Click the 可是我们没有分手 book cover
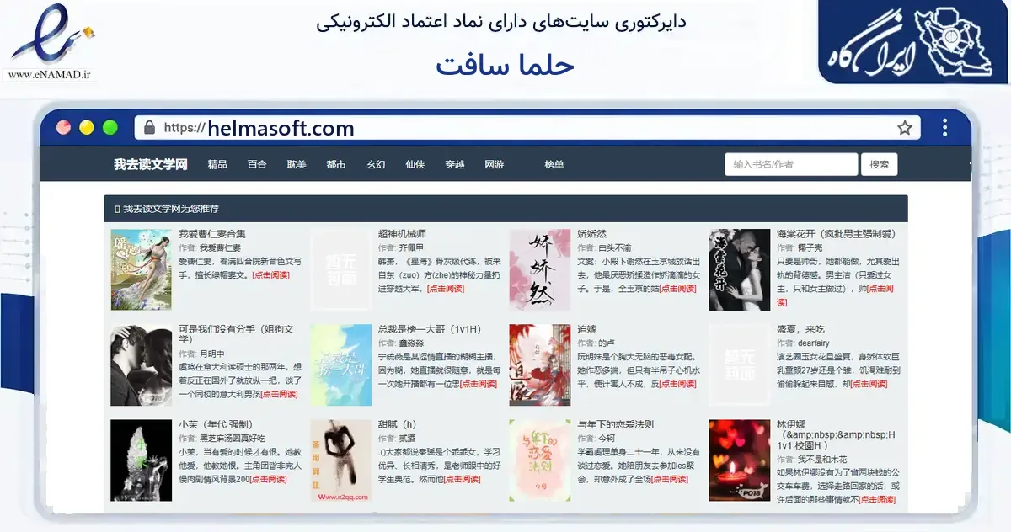 pos(141,365)
